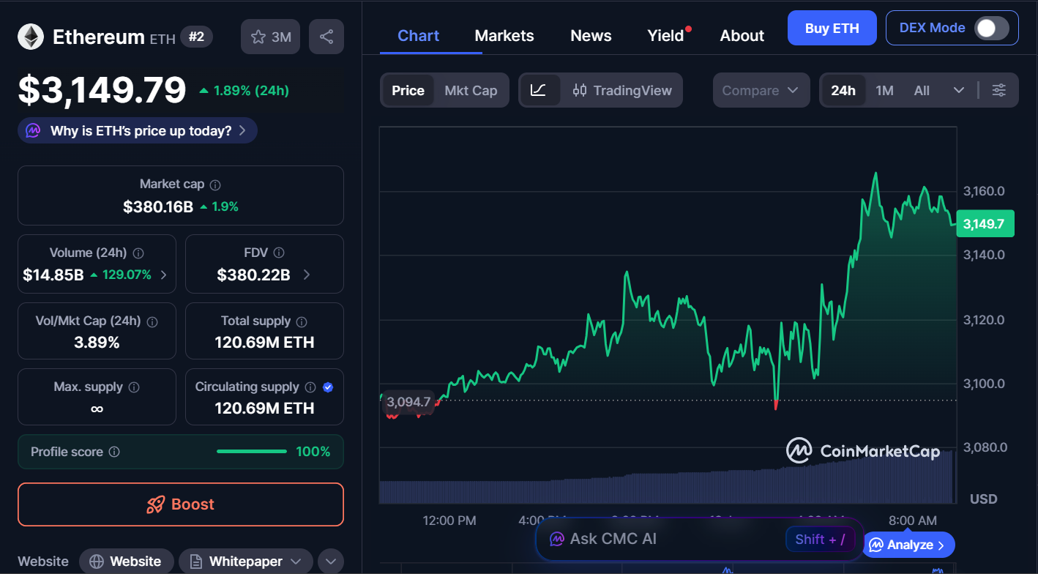Click the verified badge on Circulating supply
This screenshot has height=574, width=1038.
[329, 387]
